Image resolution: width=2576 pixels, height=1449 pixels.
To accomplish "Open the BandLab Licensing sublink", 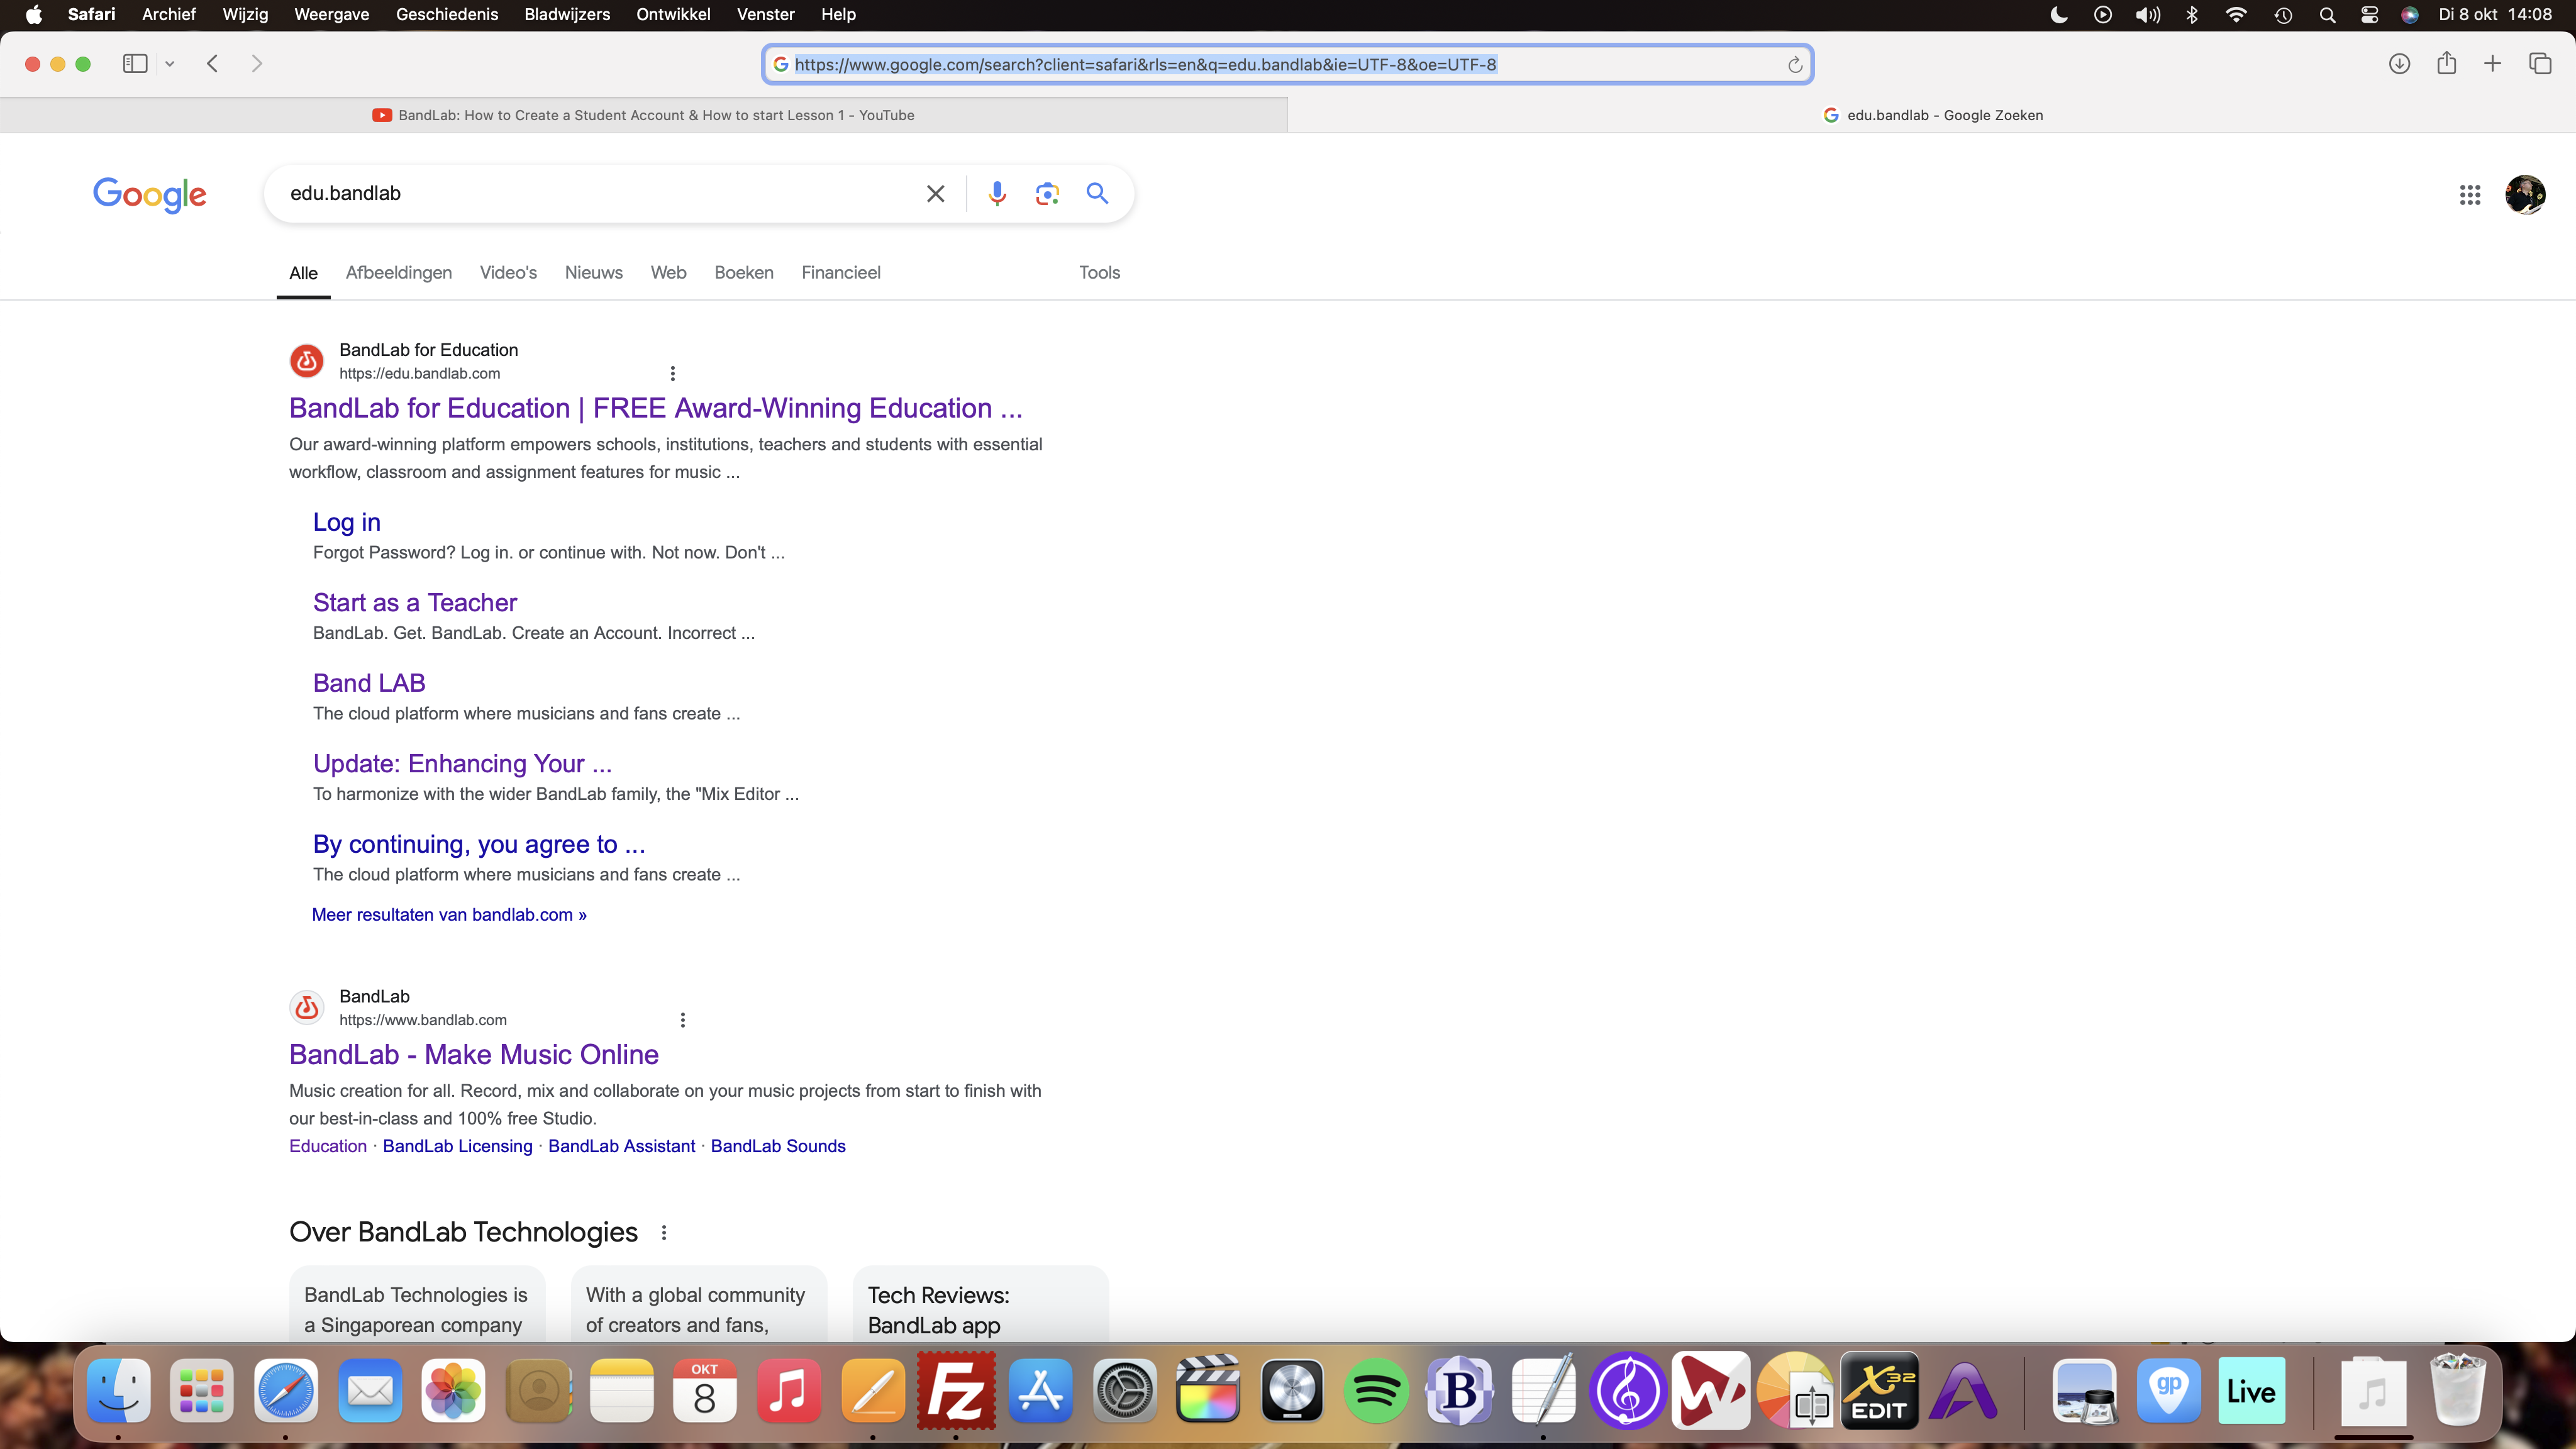I will tap(457, 1146).
